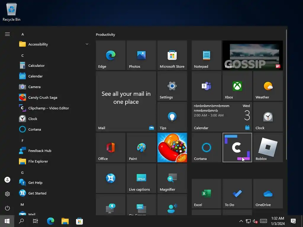Open Candy Crush Saga in app list
The height and width of the screenshot is (227, 303).
(54, 97)
